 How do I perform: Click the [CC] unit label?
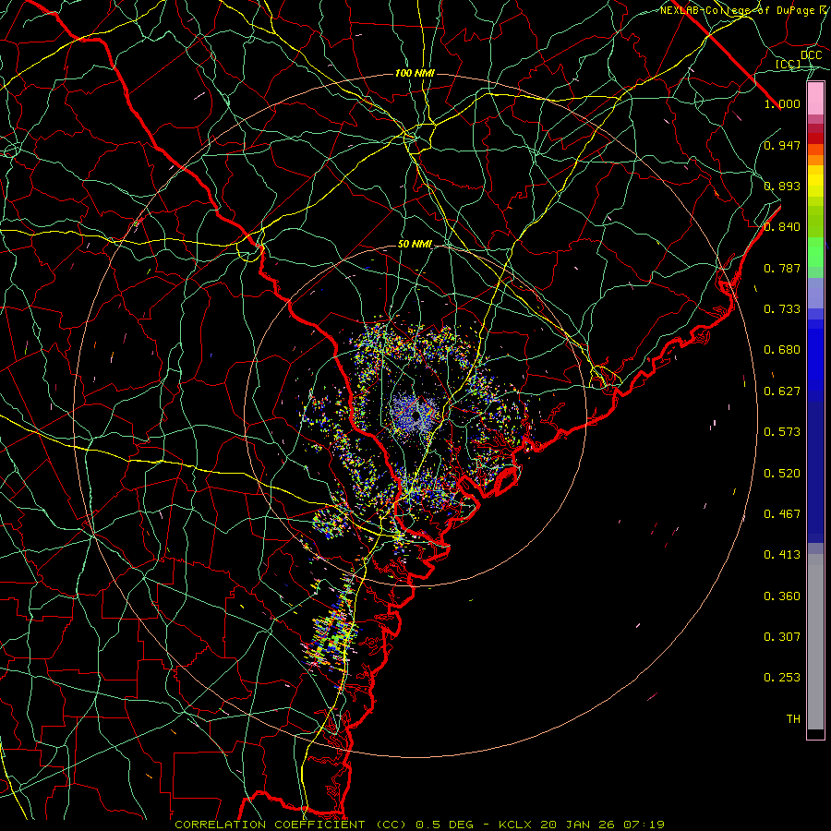pyautogui.click(x=789, y=64)
